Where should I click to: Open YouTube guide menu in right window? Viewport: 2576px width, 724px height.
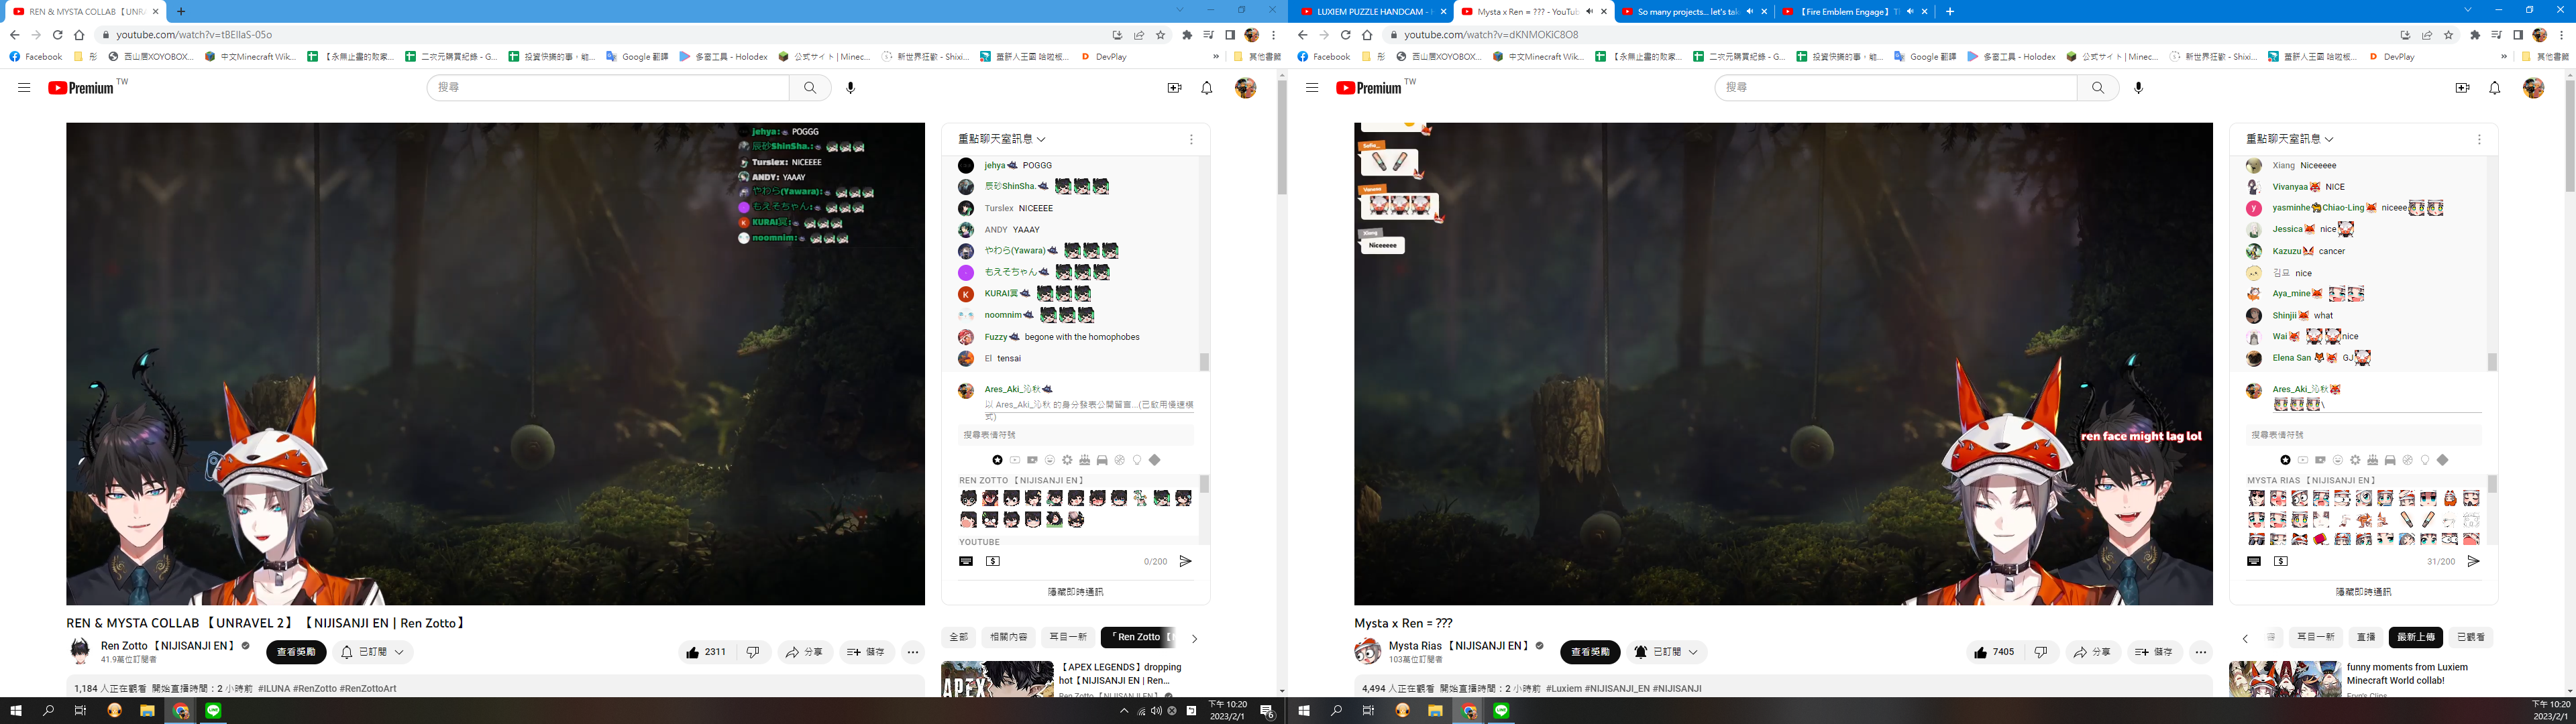(1312, 88)
